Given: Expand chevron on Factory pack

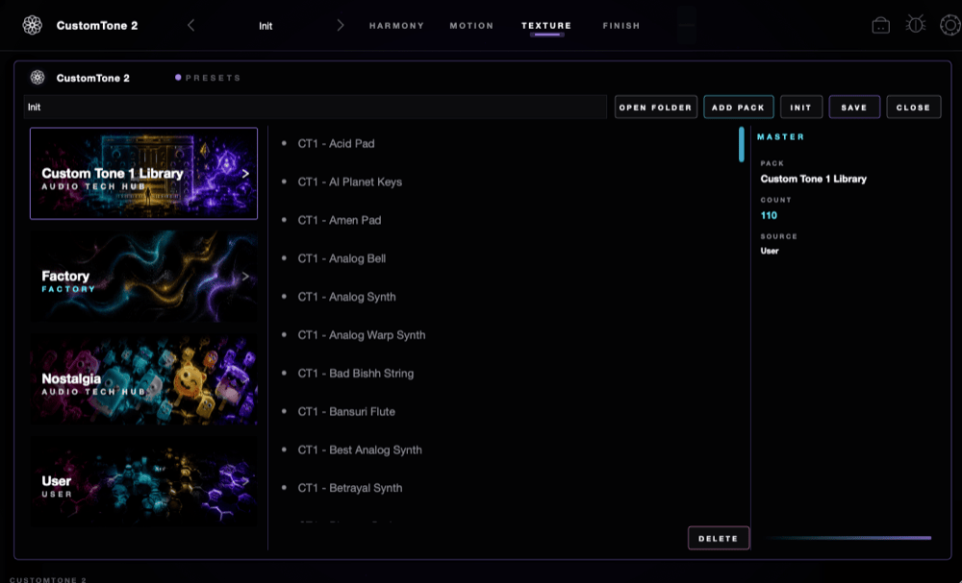Looking at the screenshot, I should [245, 277].
